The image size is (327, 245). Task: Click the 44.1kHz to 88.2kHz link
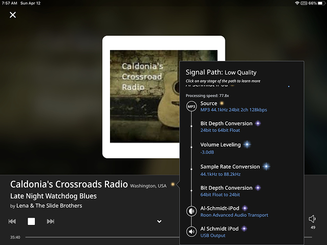(x=220, y=174)
